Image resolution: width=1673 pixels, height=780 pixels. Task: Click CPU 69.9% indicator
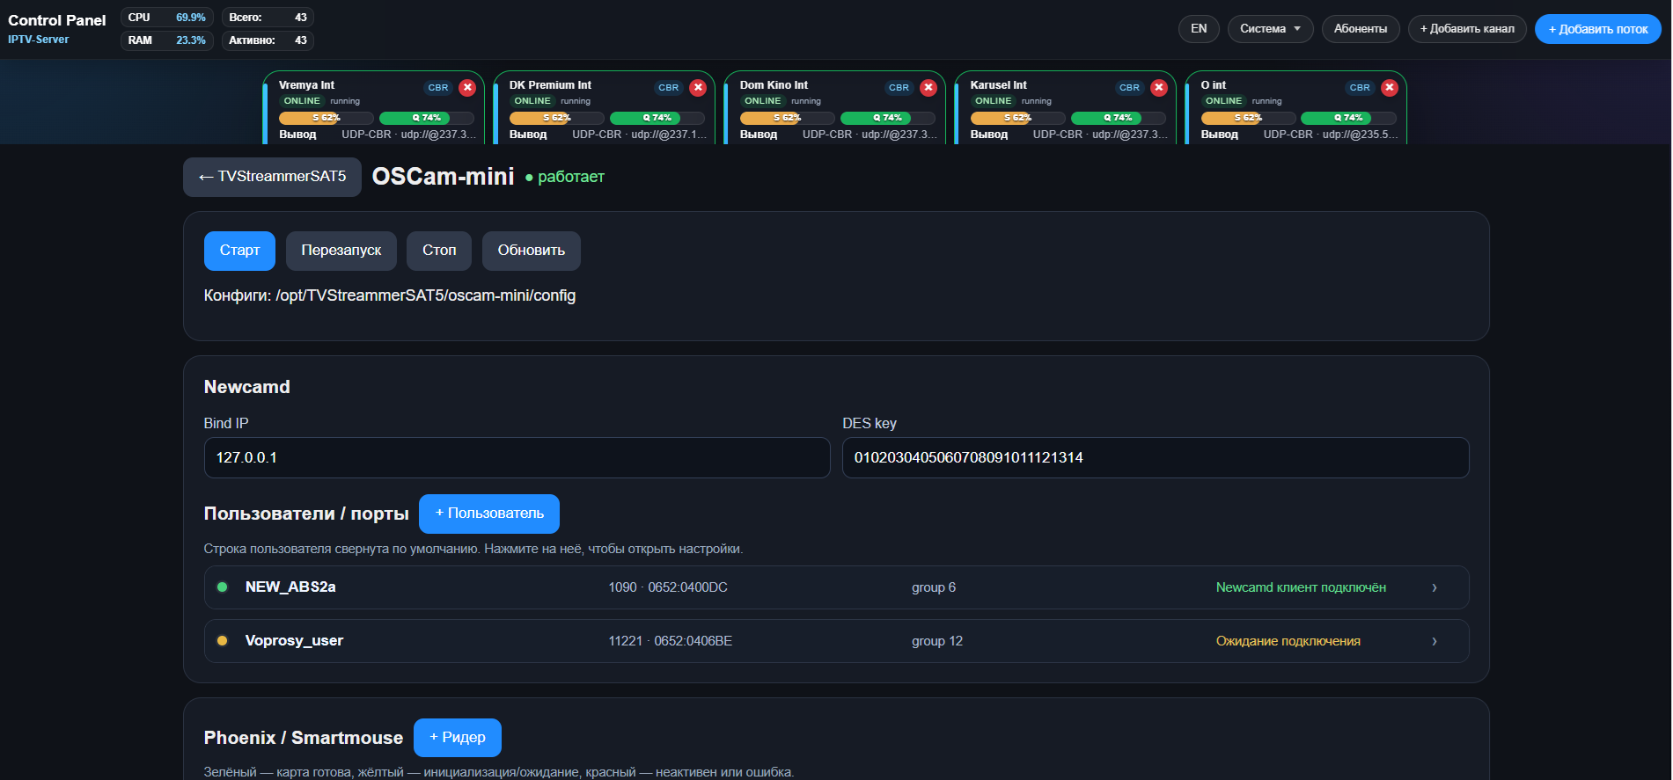(167, 18)
